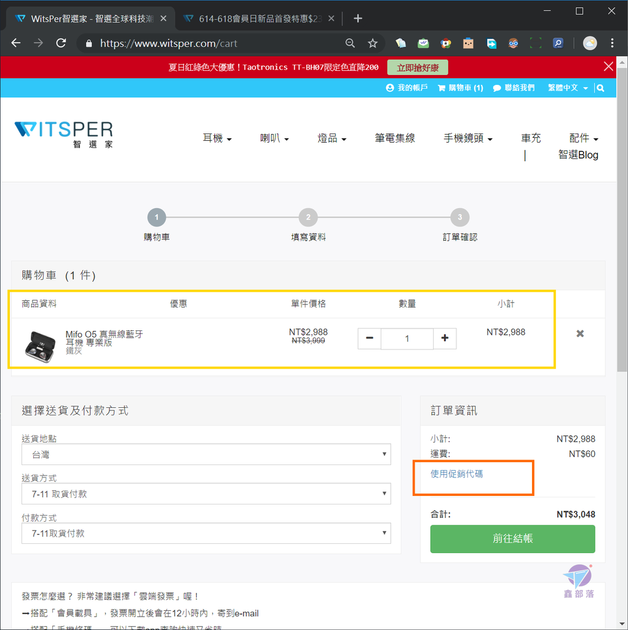This screenshot has height=630, width=628.
Task: Switch to the 614-618會員日新品首發 tab
Action: (259, 18)
